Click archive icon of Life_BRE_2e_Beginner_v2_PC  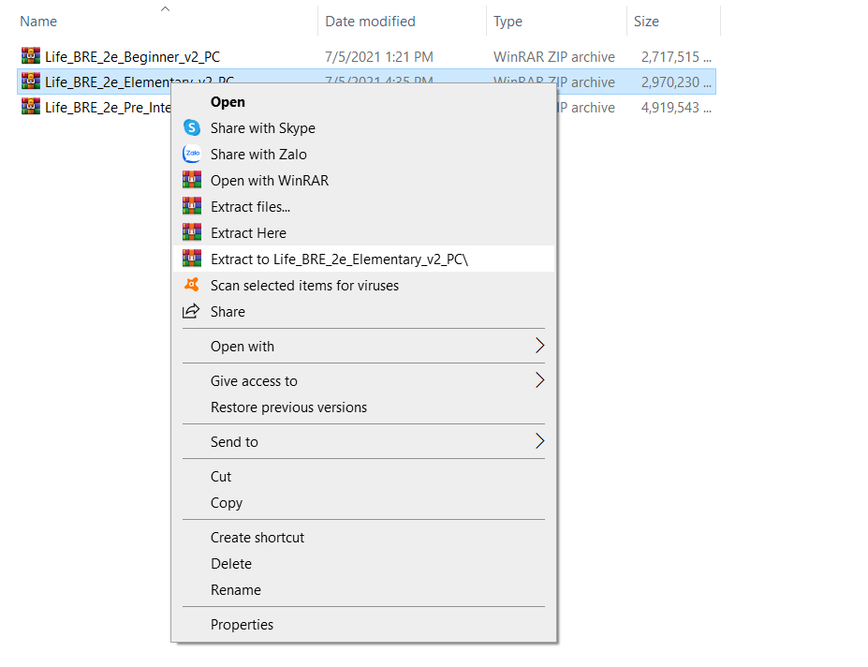(x=31, y=55)
